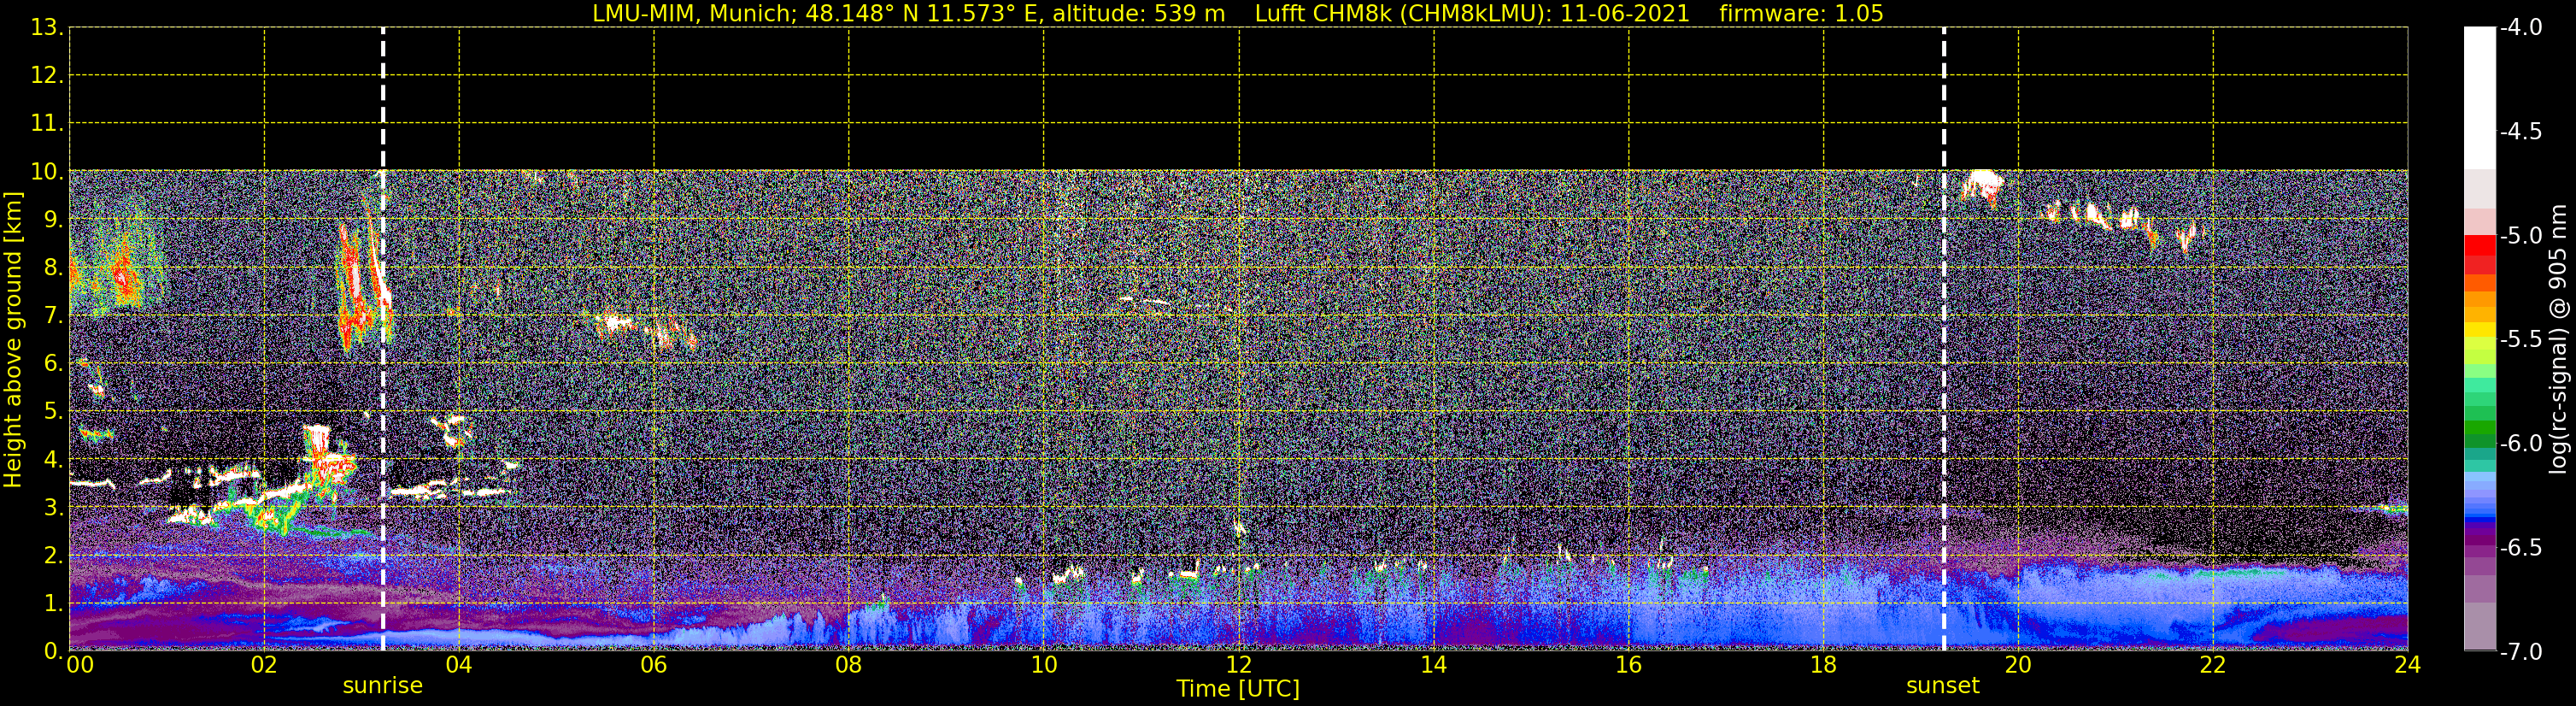The width and height of the screenshot is (2576, 706).
Task: Select the '8.' tick on the height axis
Action: coord(53,268)
